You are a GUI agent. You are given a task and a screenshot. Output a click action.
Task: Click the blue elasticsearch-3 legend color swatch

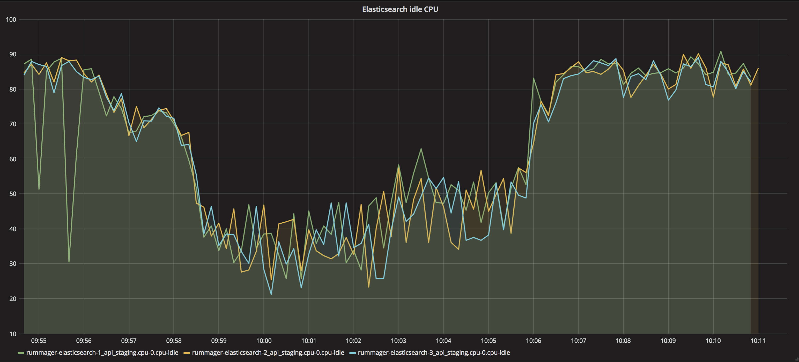[x=352, y=353]
